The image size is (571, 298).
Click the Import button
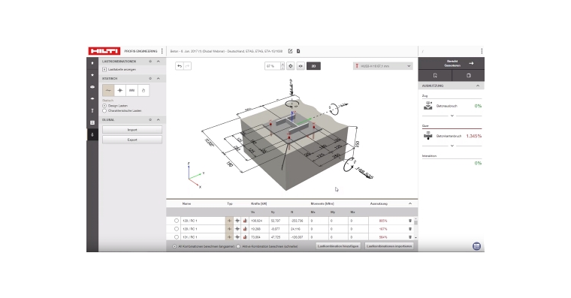point(132,130)
